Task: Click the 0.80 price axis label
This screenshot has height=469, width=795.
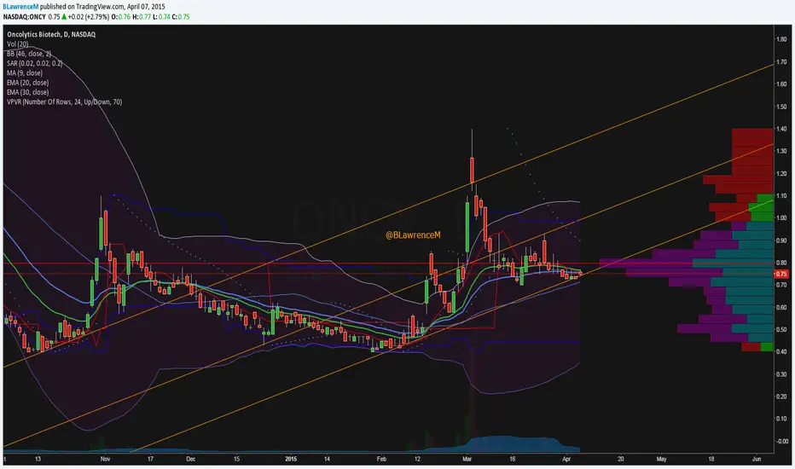Action: [781, 263]
